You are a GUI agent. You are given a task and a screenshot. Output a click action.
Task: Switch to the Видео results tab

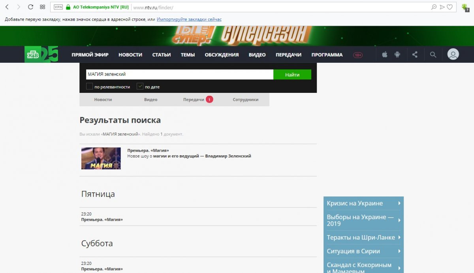point(150,100)
